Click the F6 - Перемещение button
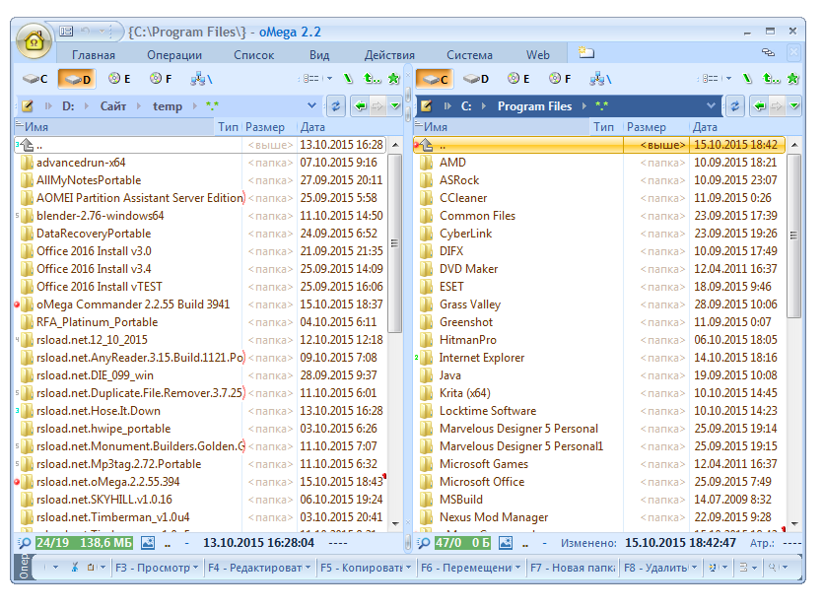The width and height of the screenshot is (823, 608). (466, 568)
